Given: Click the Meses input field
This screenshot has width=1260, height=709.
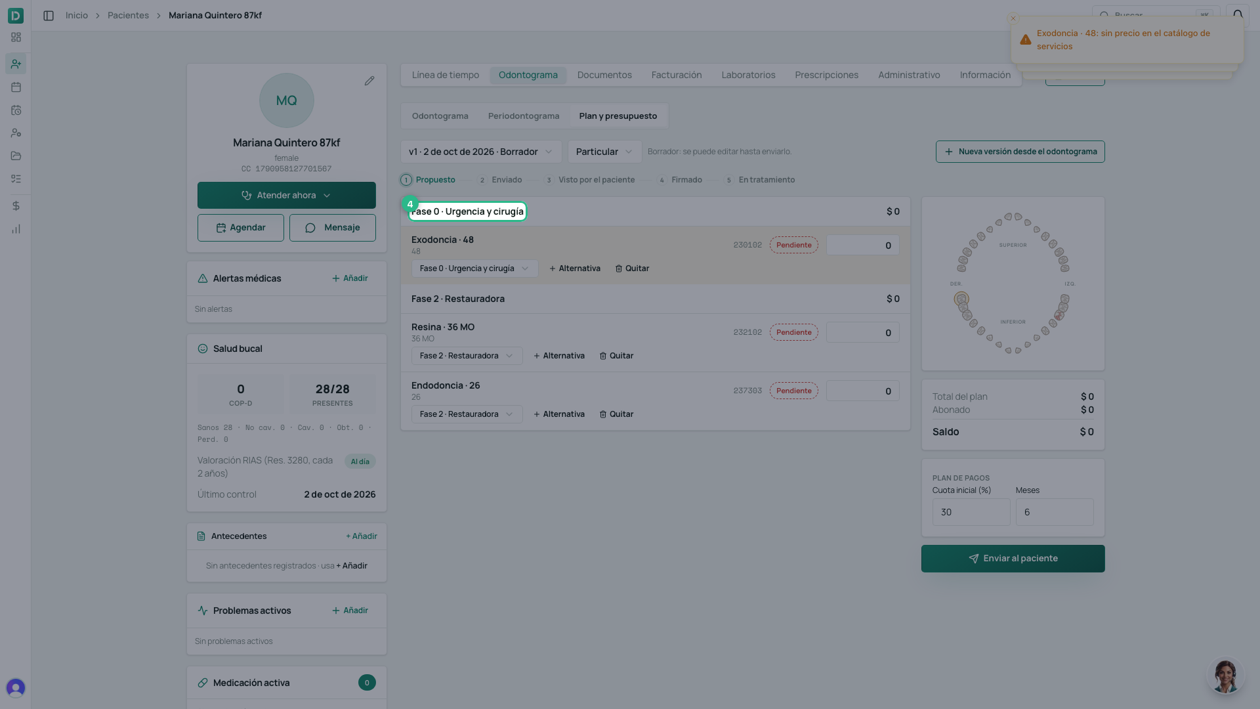Looking at the screenshot, I should coord(1055,512).
